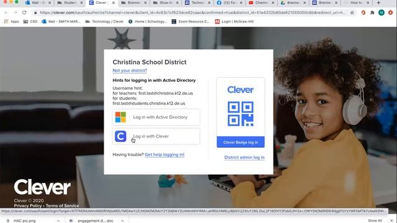397x223 pixels.
Task: Expand HAC pic.png download options arrow
Action: [58, 221]
